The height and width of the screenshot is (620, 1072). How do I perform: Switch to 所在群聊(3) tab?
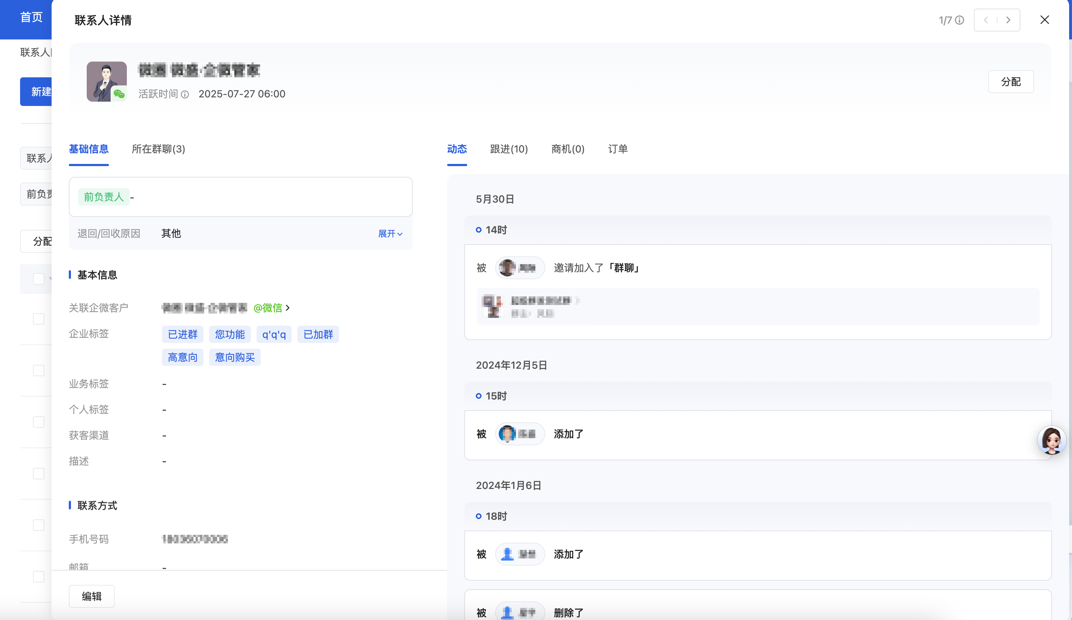tap(158, 149)
